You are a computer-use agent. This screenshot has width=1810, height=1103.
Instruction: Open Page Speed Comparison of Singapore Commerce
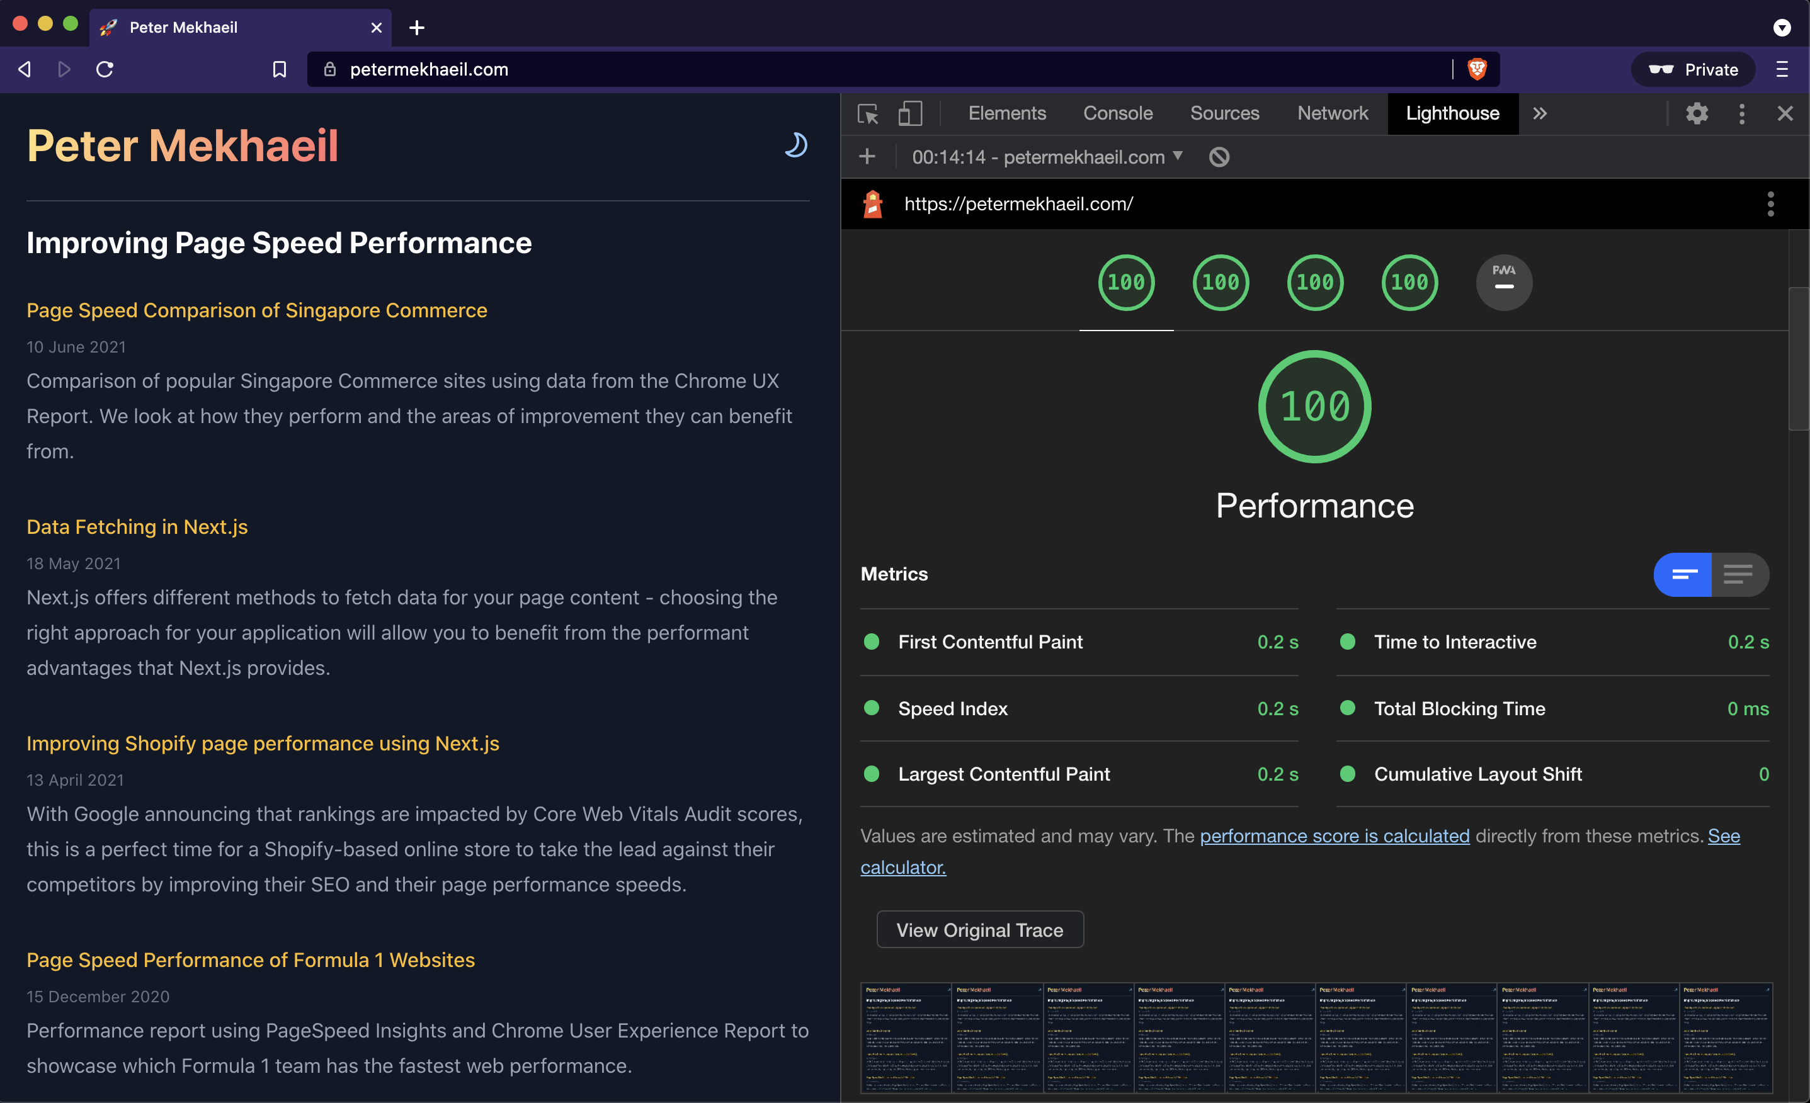(x=256, y=310)
